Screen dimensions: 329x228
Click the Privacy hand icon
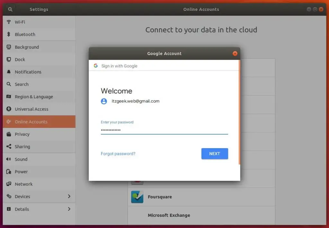(9, 134)
